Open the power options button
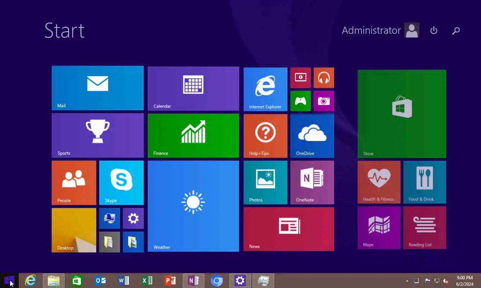The width and height of the screenshot is (481, 288). (434, 30)
